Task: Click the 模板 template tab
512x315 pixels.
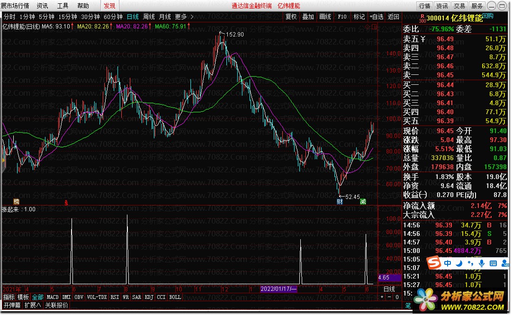Action: pos(23,297)
